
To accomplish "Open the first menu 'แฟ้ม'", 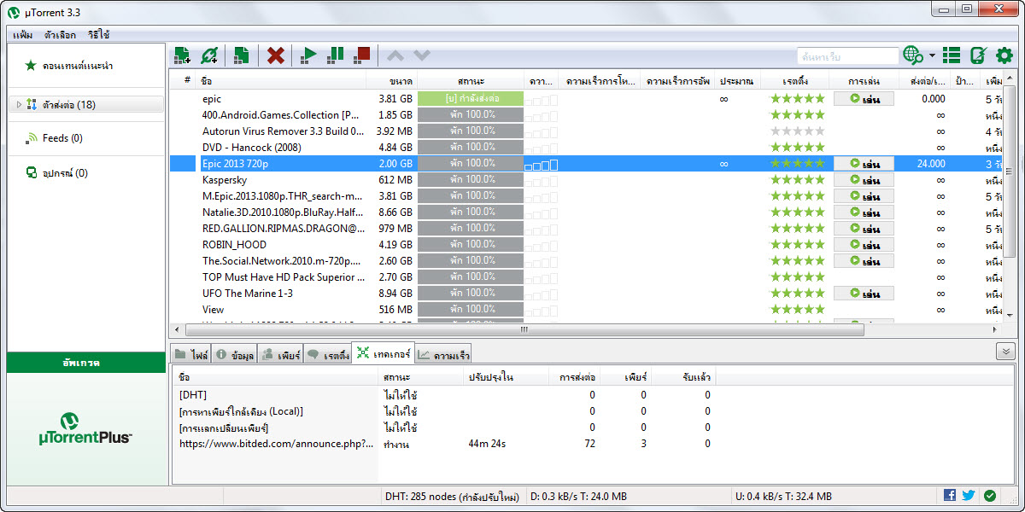I will pyautogui.click(x=23, y=35).
